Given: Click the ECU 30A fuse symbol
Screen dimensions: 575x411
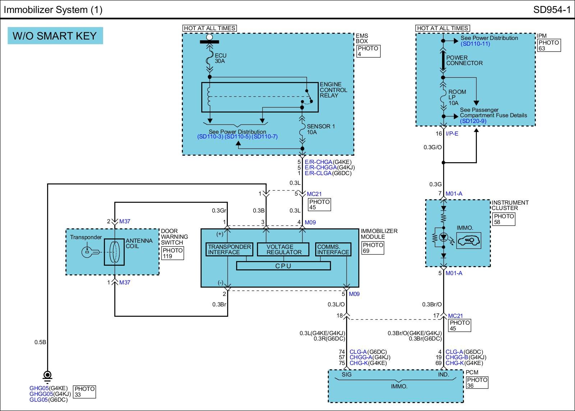Looking at the screenshot, I should 210,59.
